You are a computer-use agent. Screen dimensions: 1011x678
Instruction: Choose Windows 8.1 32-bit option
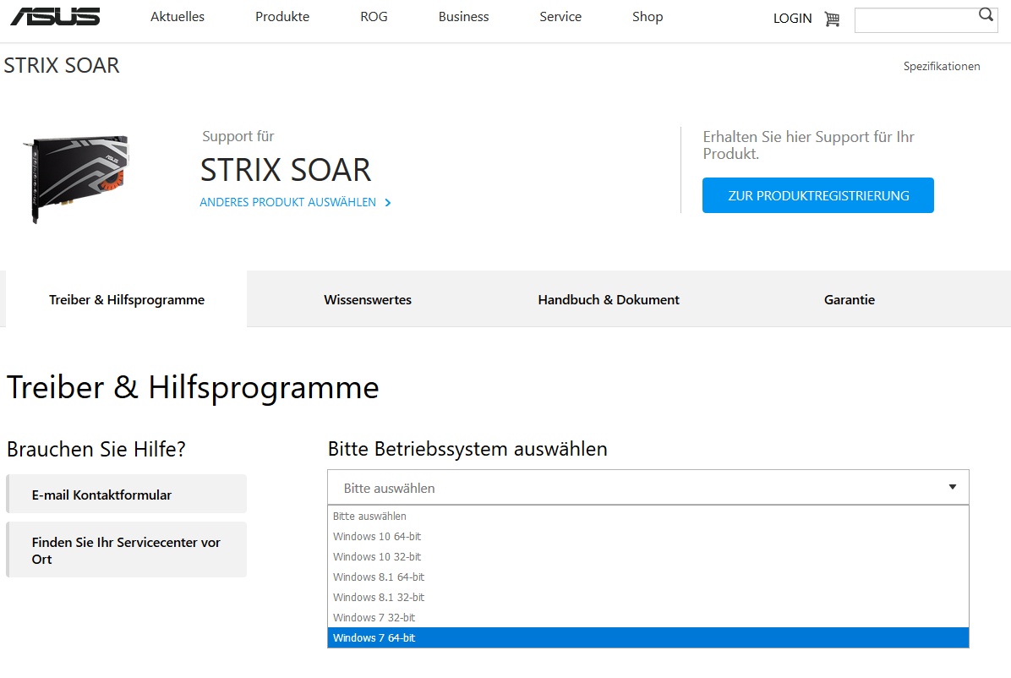648,598
